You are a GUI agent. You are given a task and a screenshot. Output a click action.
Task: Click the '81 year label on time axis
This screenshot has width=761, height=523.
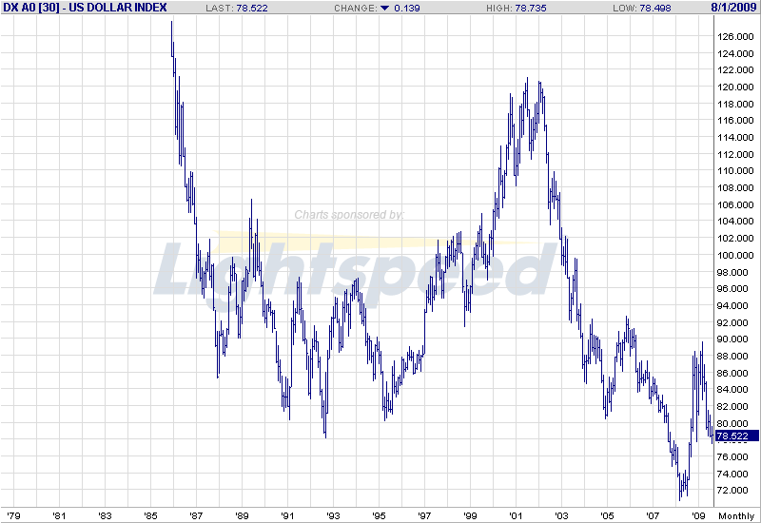point(59,515)
